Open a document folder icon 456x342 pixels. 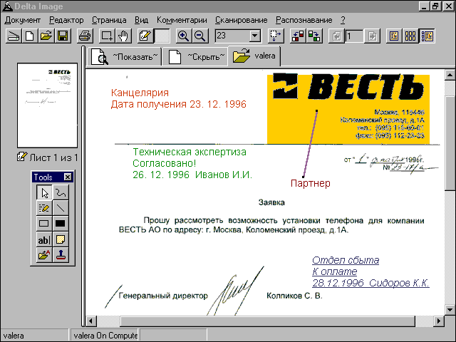click(46, 36)
